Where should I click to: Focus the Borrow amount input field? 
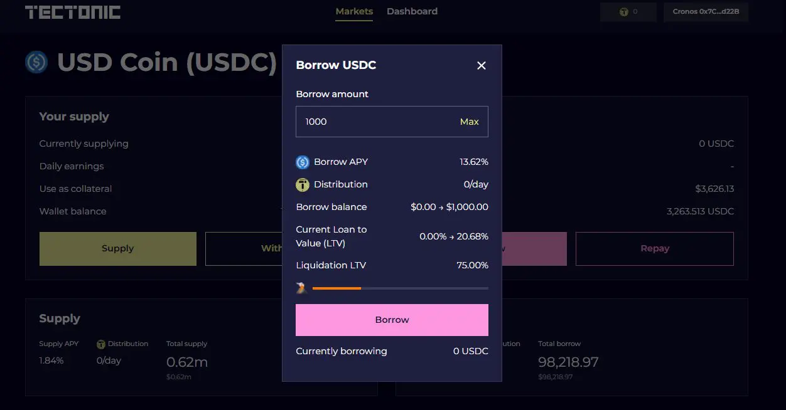(x=392, y=122)
